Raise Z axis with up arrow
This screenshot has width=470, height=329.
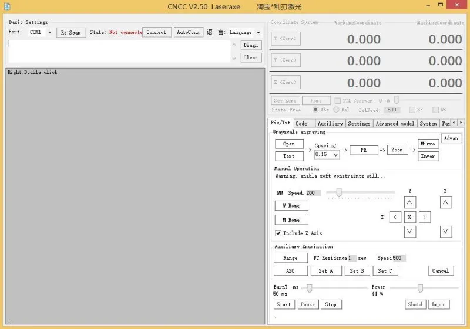point(446,202)
